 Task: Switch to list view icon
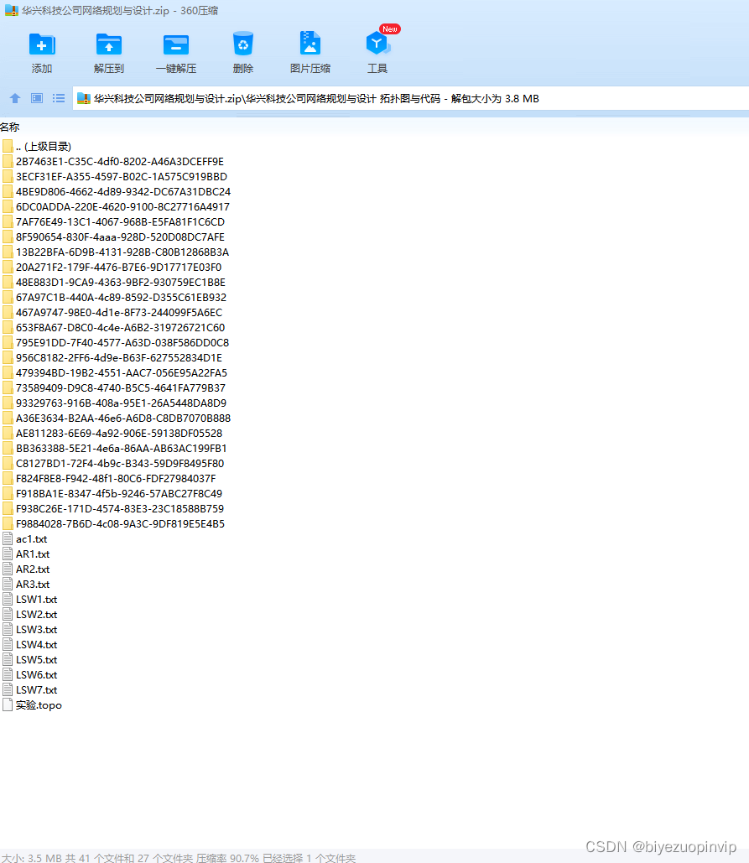point(59,98)
